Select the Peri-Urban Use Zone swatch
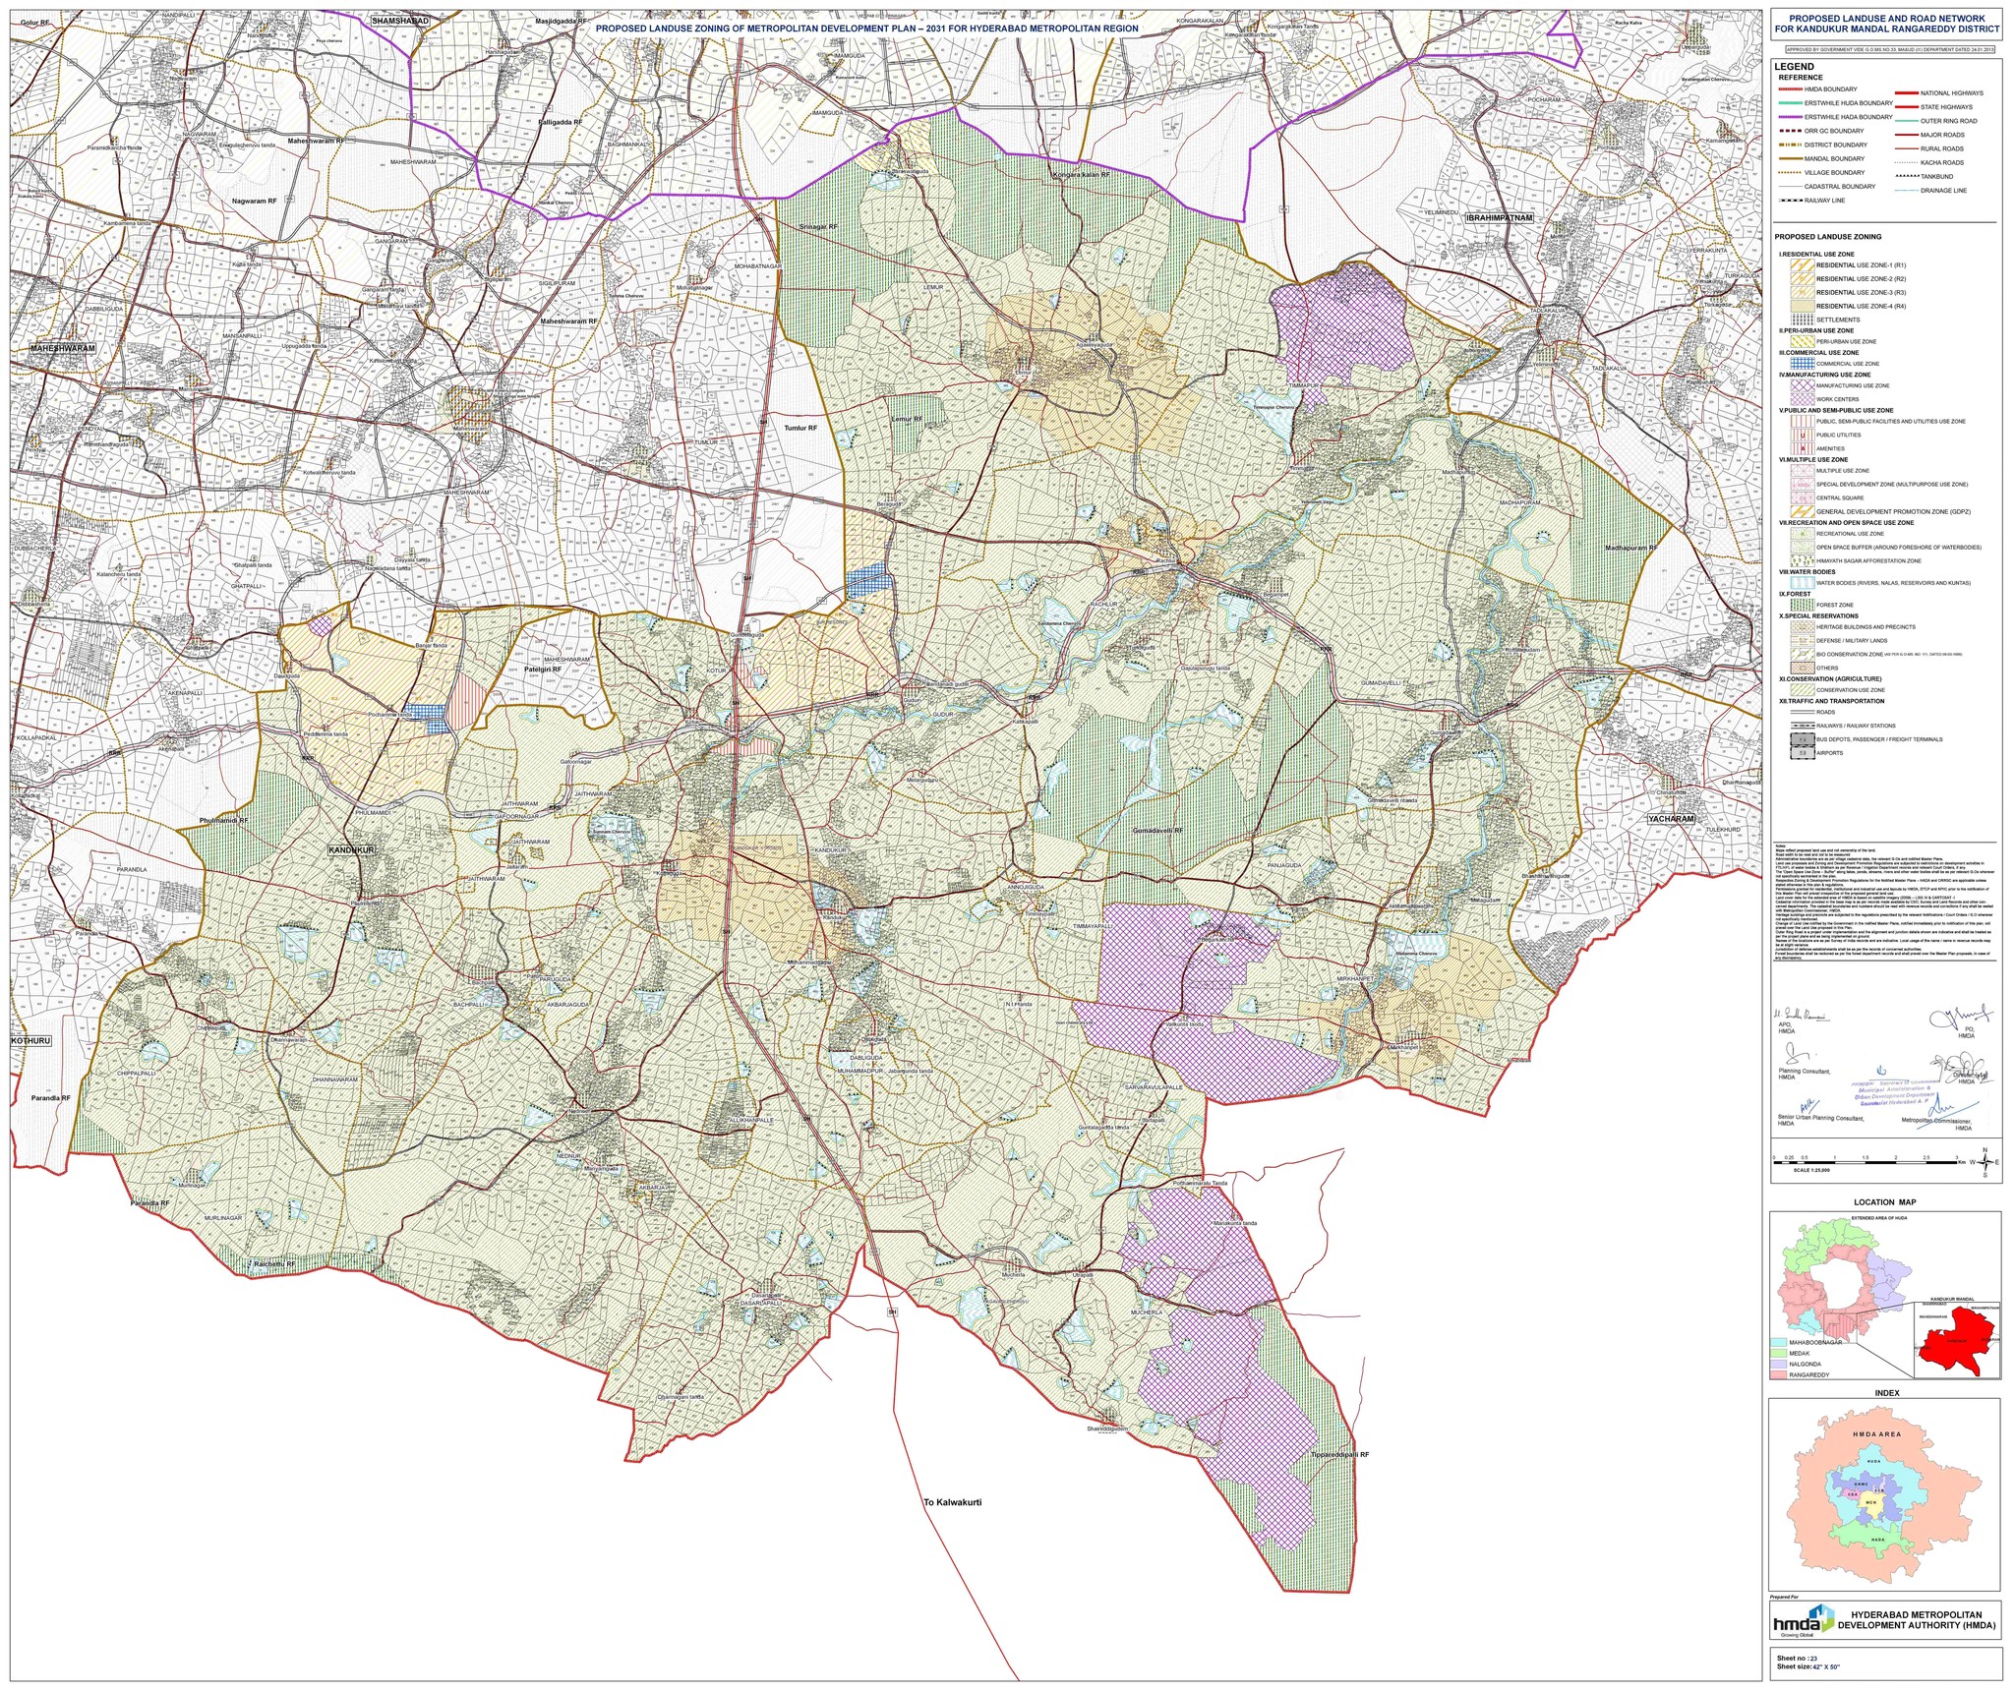2014x1691 pixels. click(x=1802, y=341)
